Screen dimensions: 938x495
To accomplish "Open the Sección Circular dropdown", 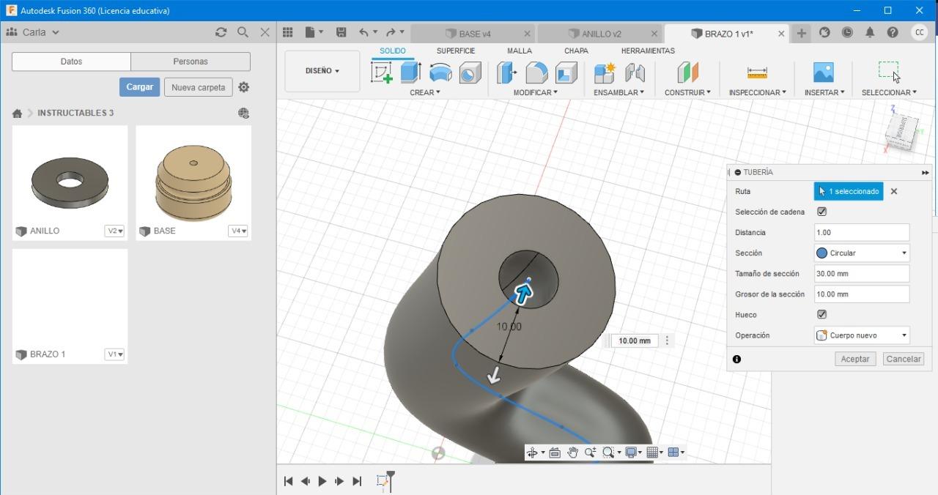I will (x=862, y=253).
